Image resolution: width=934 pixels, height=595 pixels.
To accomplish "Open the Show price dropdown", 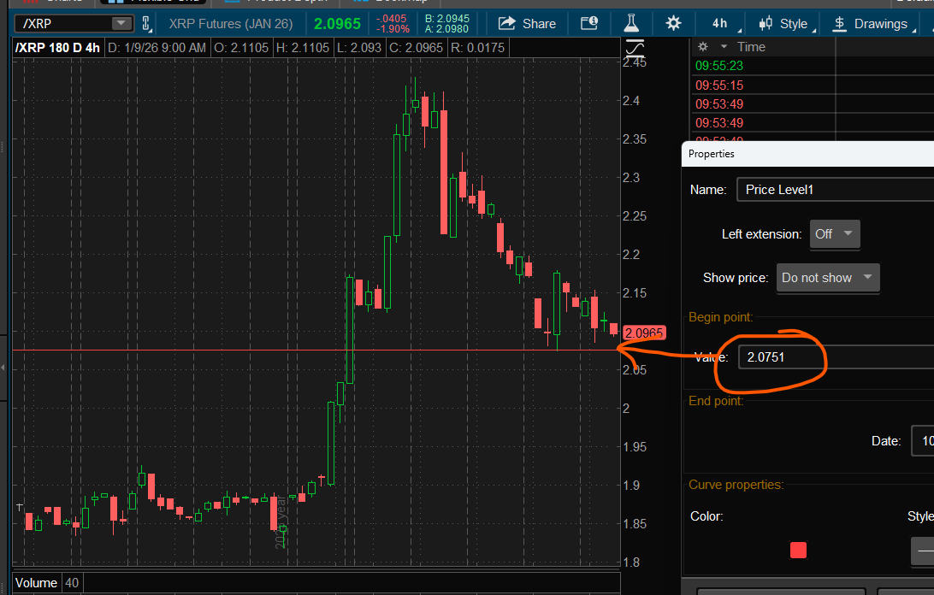I will [827, 278].
